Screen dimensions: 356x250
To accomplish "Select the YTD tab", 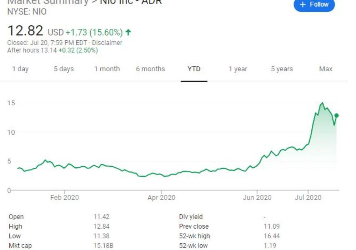I will click(x=194, y=69).
